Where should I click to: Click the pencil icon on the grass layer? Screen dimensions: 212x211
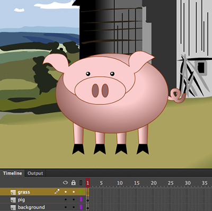point(57,191)
